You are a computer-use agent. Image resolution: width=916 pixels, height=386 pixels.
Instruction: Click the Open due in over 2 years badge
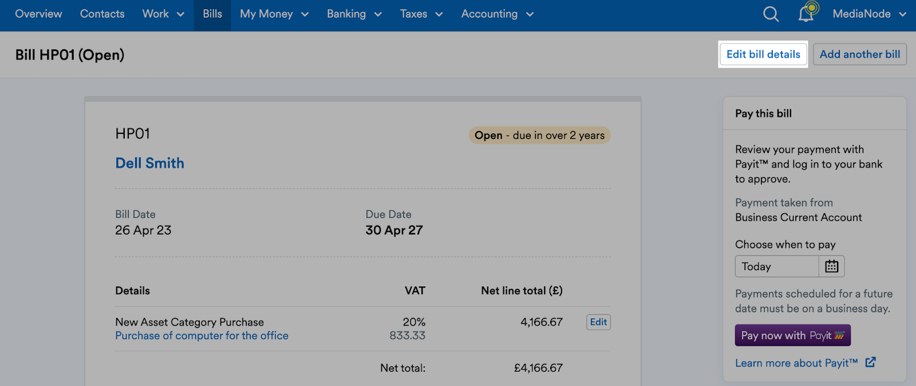click(539, 136)
